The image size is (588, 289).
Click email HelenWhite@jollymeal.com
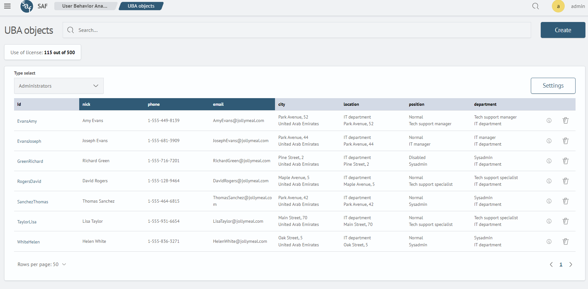[x=240, y=241]
